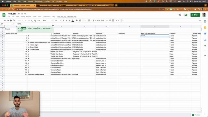This screenshot has height=117, width=208.
Task: Open Contacts in the side panel
Action: (x=205, y=40)
